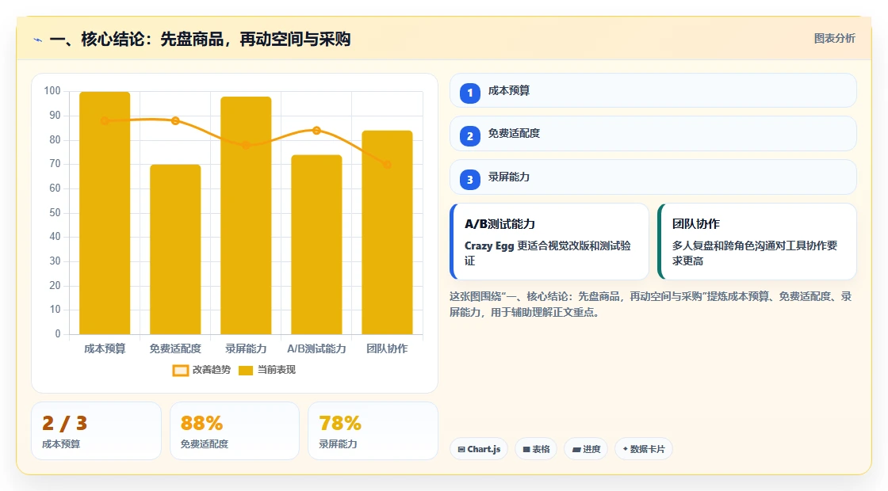Click the text Crazy Egg 更适合视觉改版和测试验证
The height and width of the screenshot is (491, 888).
(548, 253)
